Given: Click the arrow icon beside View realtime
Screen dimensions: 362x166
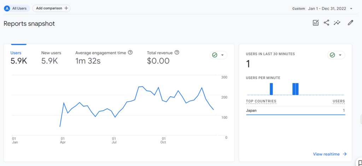Looking at the screenshot, I should coord(345,154).
